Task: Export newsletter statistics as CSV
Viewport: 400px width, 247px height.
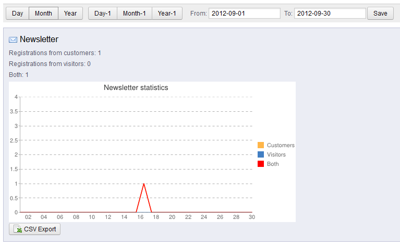Action: click(x=35, y=229)
